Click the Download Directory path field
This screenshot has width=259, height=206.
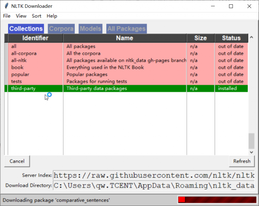pos(154,185)
